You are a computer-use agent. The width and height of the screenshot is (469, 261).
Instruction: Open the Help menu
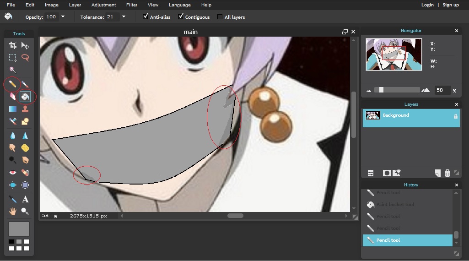[206, 5]
